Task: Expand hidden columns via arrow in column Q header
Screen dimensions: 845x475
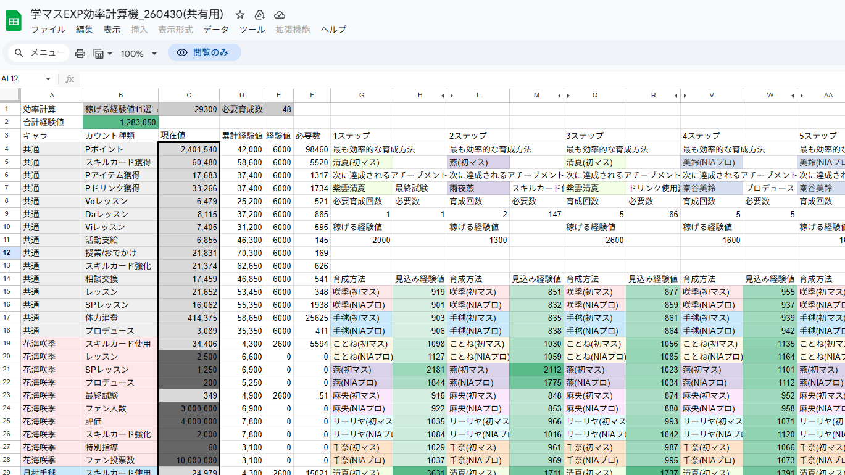Action: [568, 96]
